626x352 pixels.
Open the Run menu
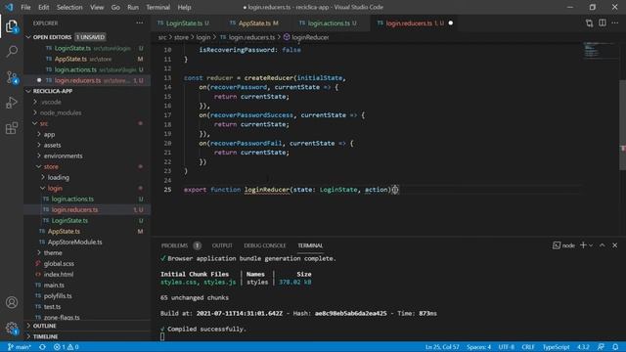(133, 7)
